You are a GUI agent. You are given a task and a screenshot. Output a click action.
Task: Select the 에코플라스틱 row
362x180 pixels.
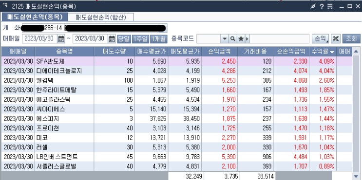pyautogui.click(x=176, y=99)
